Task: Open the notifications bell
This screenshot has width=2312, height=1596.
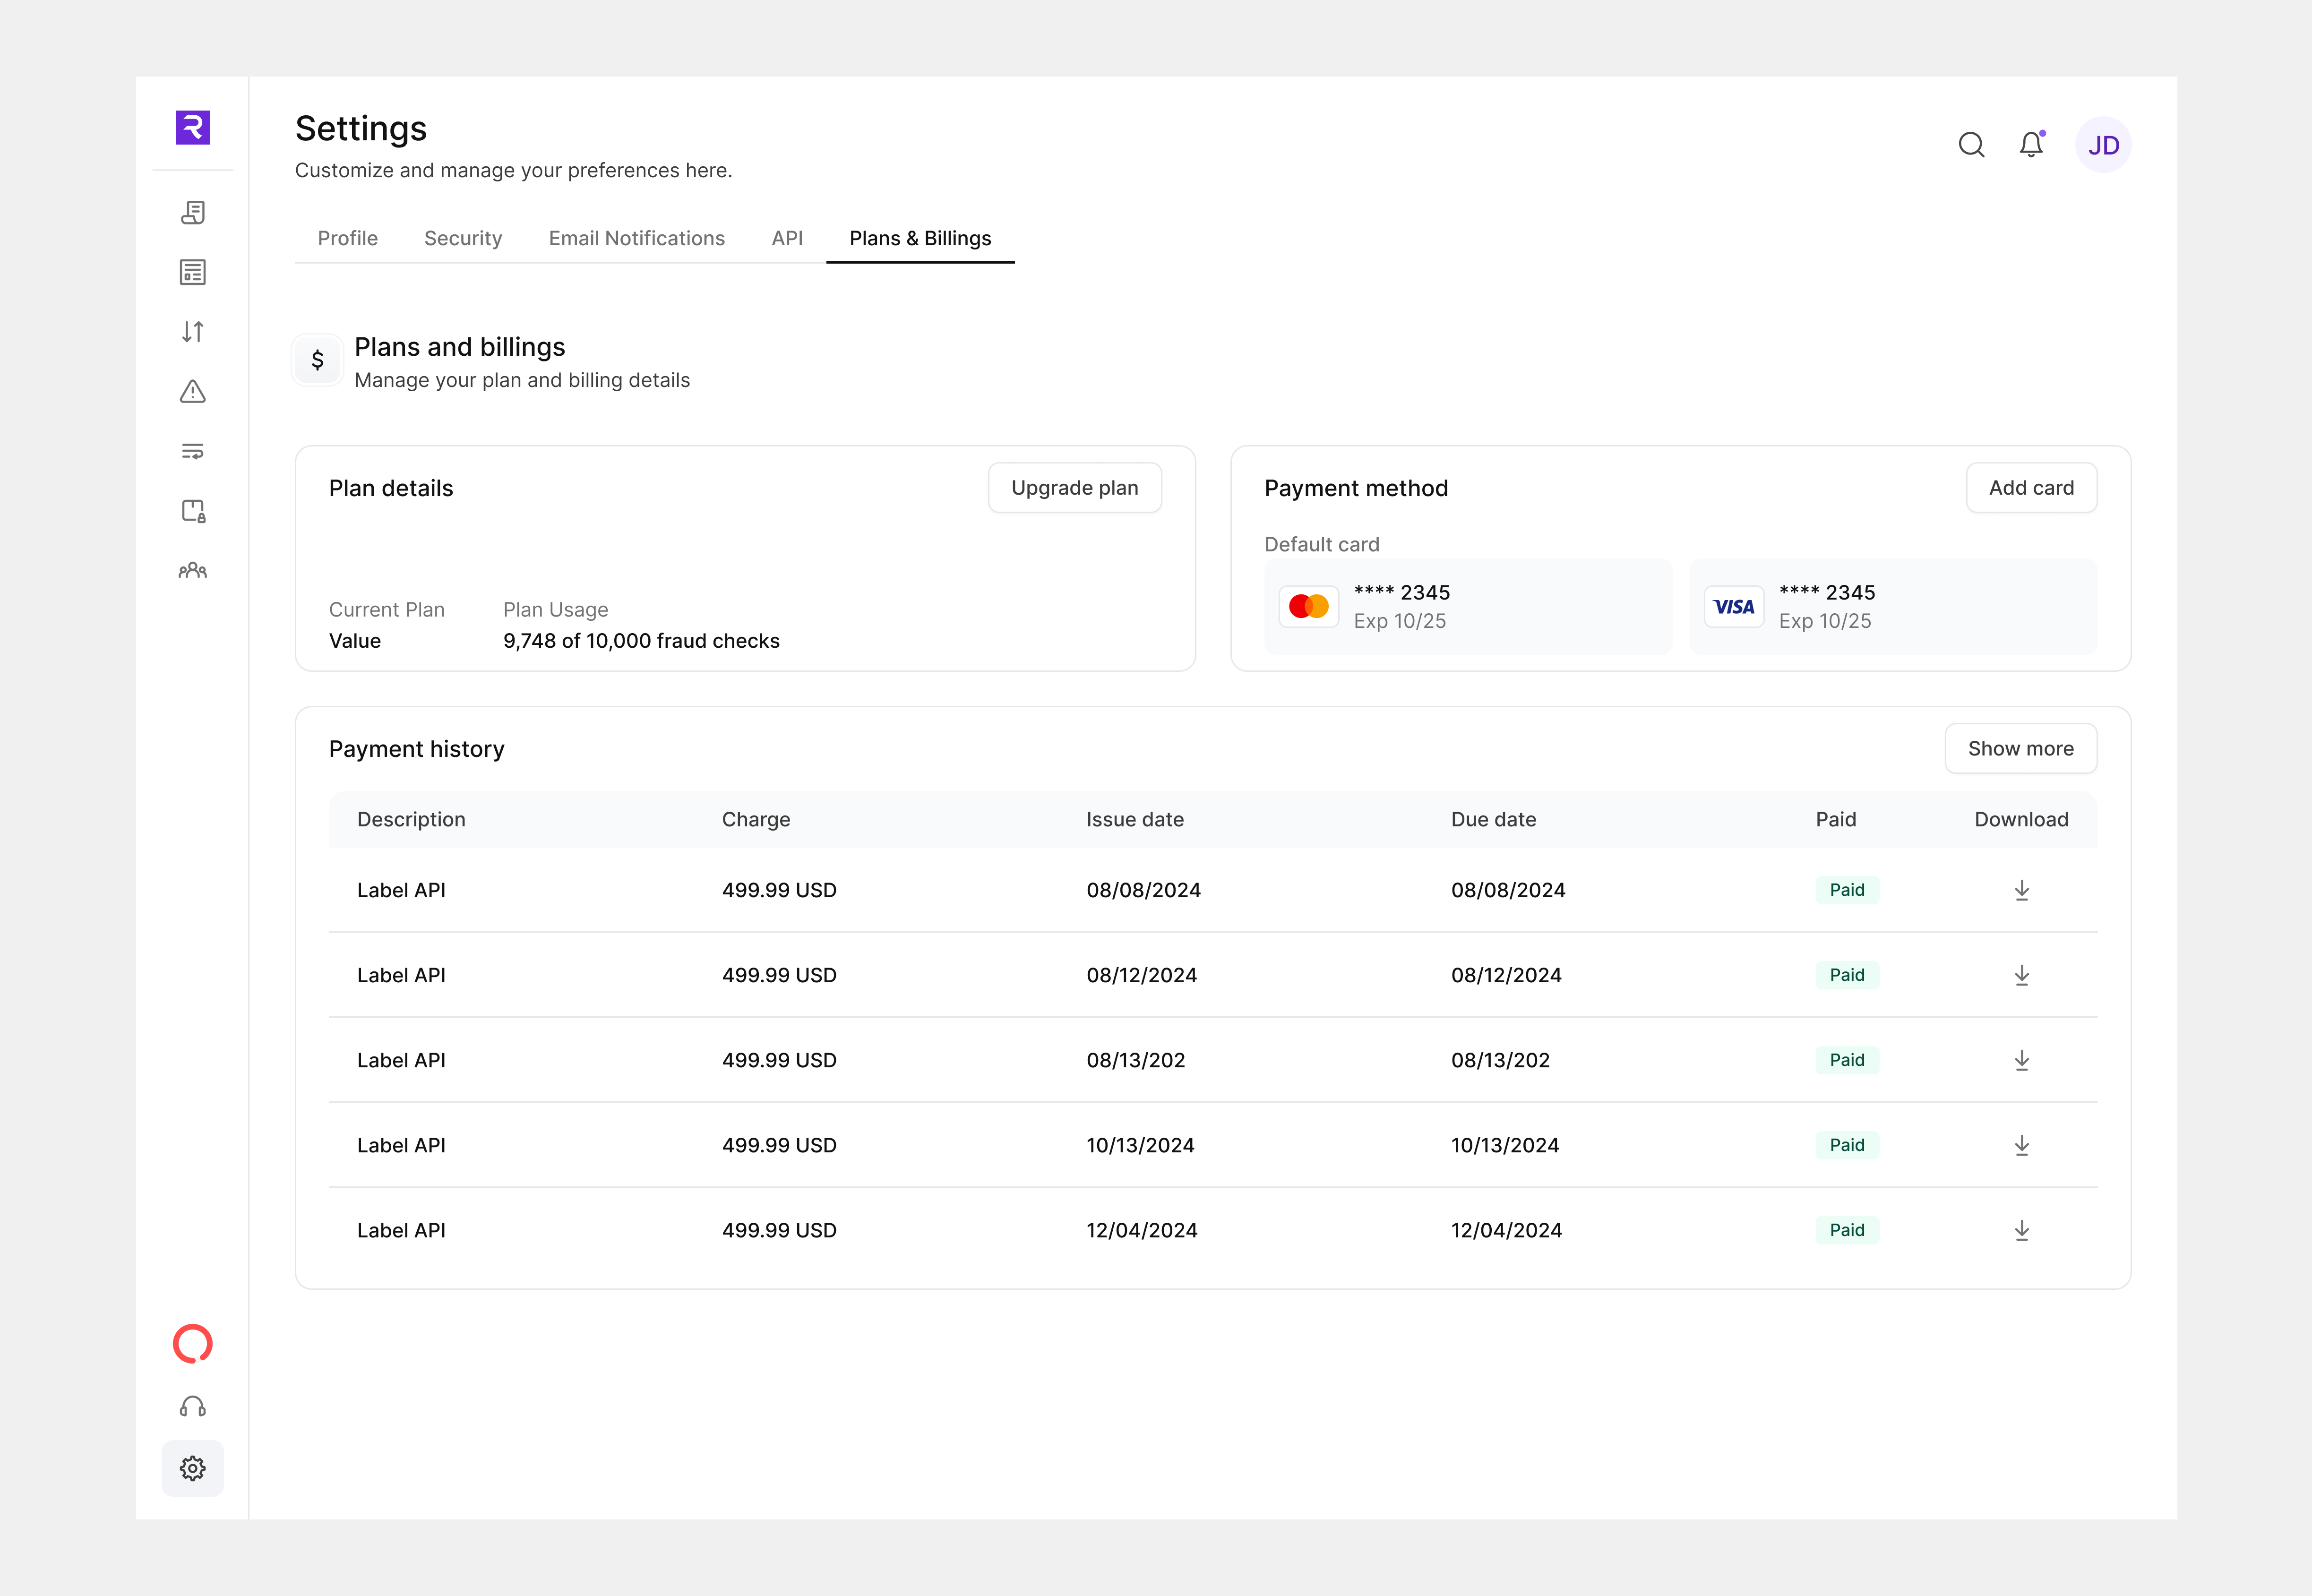Action: (2031, 145)
